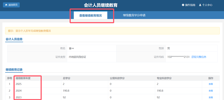Click the 公需科目学分 column header

coord(117,78)
